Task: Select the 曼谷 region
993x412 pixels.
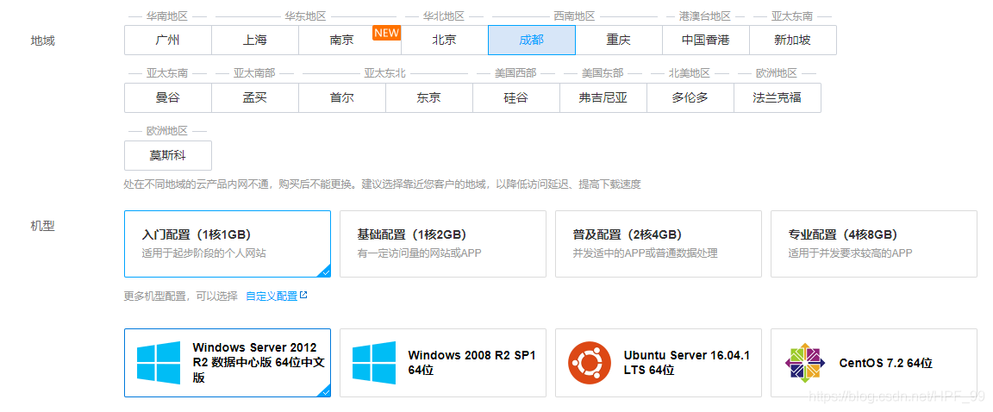Action: pyautogui.click(x=168, y=98)
